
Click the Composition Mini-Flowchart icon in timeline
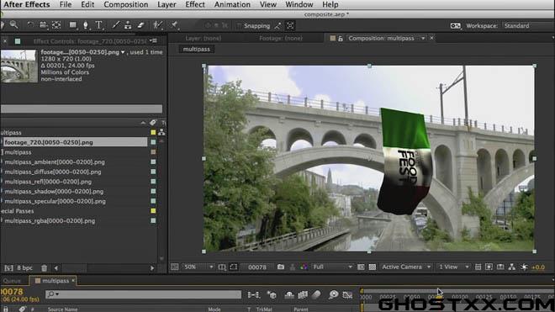pos(253,294)
